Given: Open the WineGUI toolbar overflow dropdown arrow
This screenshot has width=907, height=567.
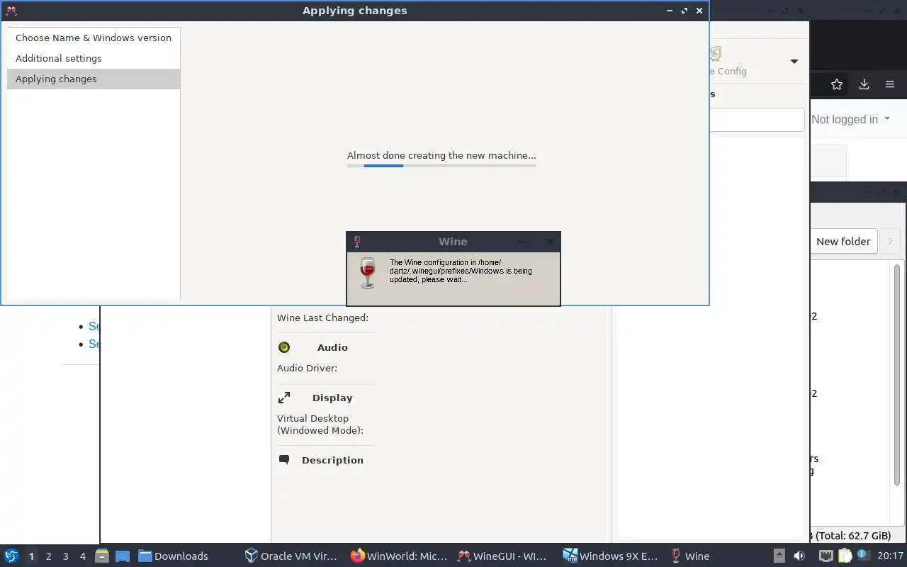Looking at the screenshot, I should pyautogui.click(x=794, y=62).
